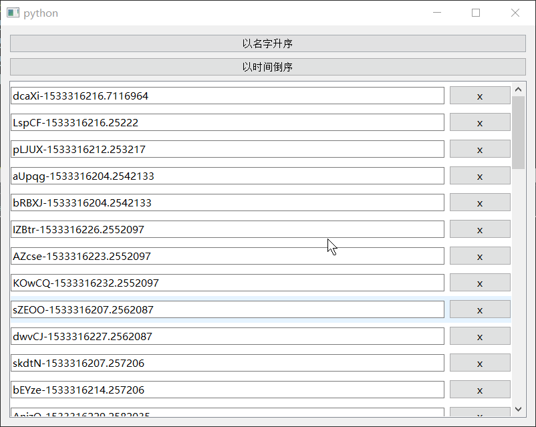Click the scrollbar up arrow
The height and width of the screenshot is (427, 536).
coord(518,90)
